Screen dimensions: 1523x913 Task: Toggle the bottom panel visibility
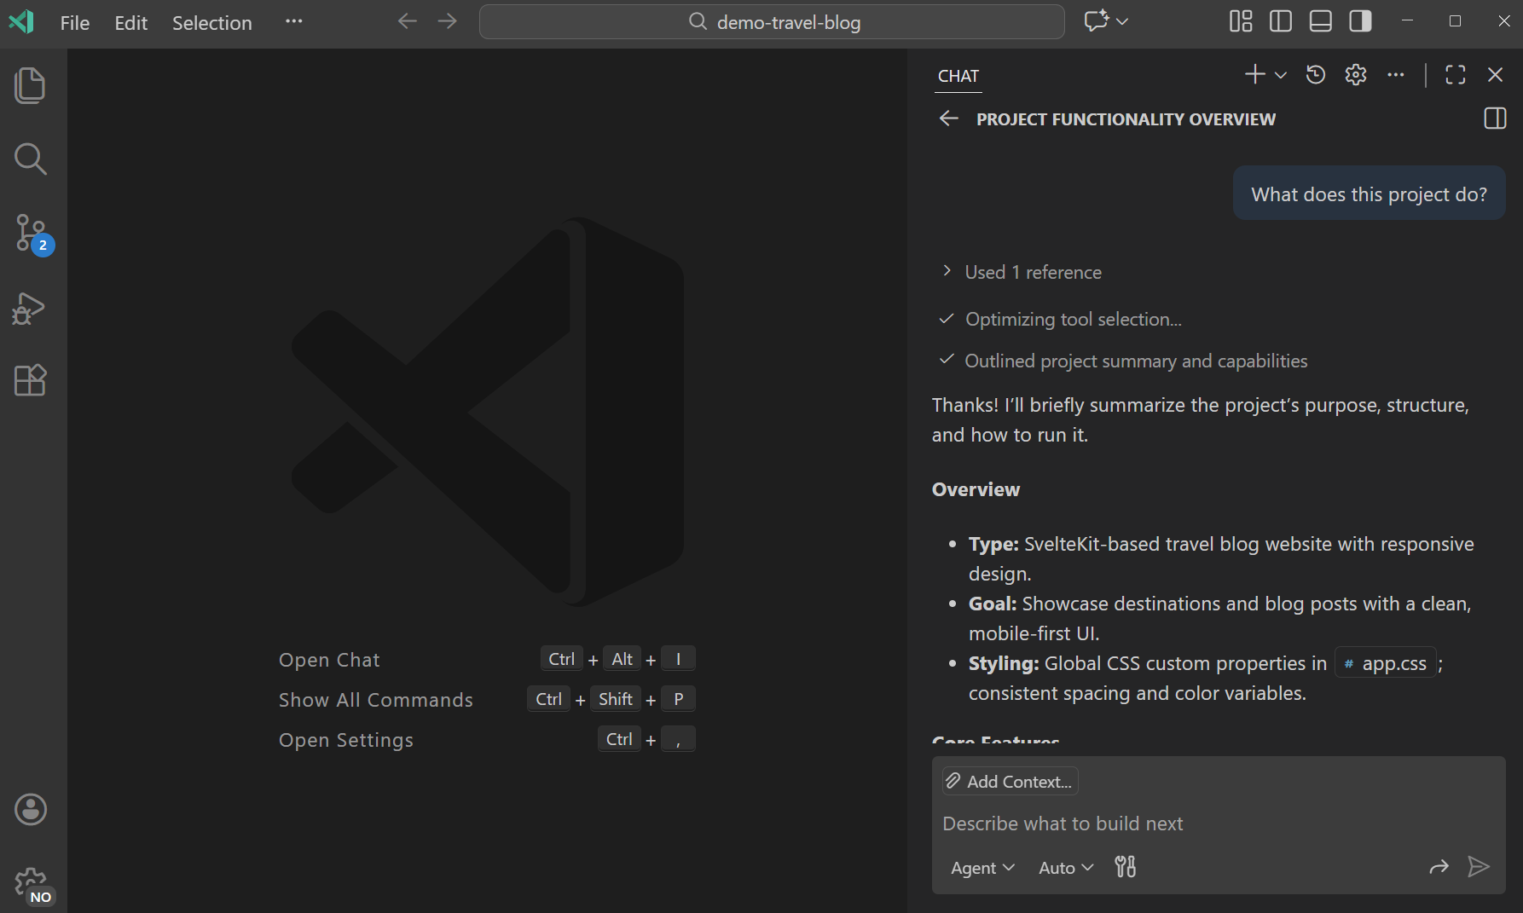coord(1321,21)
